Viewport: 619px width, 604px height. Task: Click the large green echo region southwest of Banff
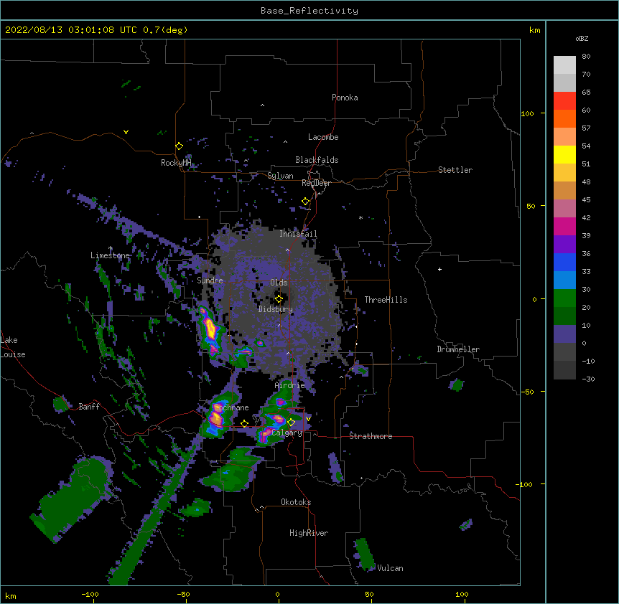coord(73,497)
